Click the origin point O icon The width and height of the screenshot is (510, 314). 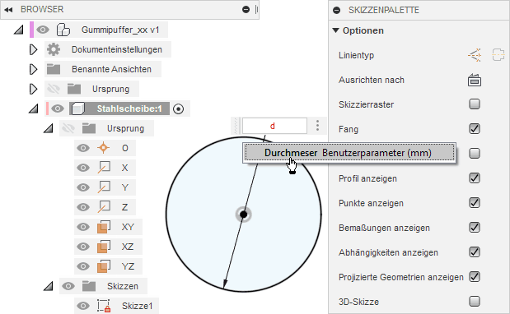click(x=104, y=148)
